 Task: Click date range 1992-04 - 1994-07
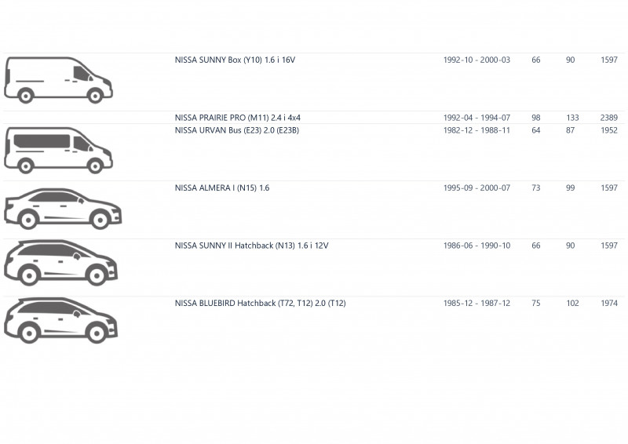(x=476, y=118)
